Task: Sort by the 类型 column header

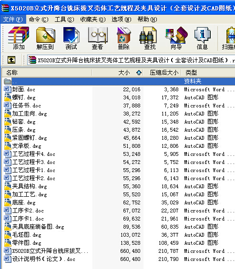Action: pyautogui.click(x=208, y=73)
